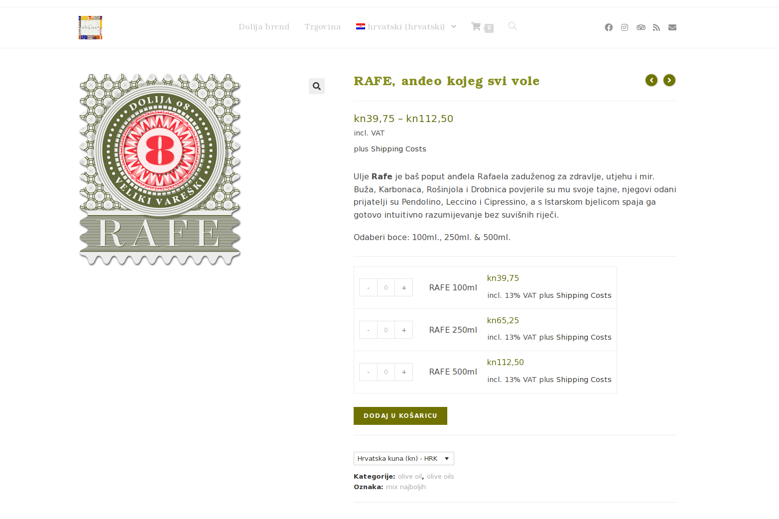
Task: Click the kn39,75 – kn112,50 price range
Action: tap(403, 119)
